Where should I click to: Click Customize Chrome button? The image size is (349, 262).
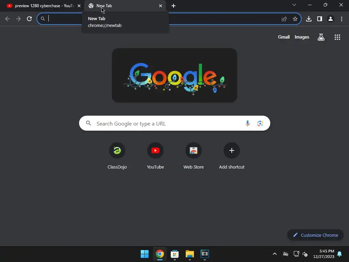click(315, 235)
